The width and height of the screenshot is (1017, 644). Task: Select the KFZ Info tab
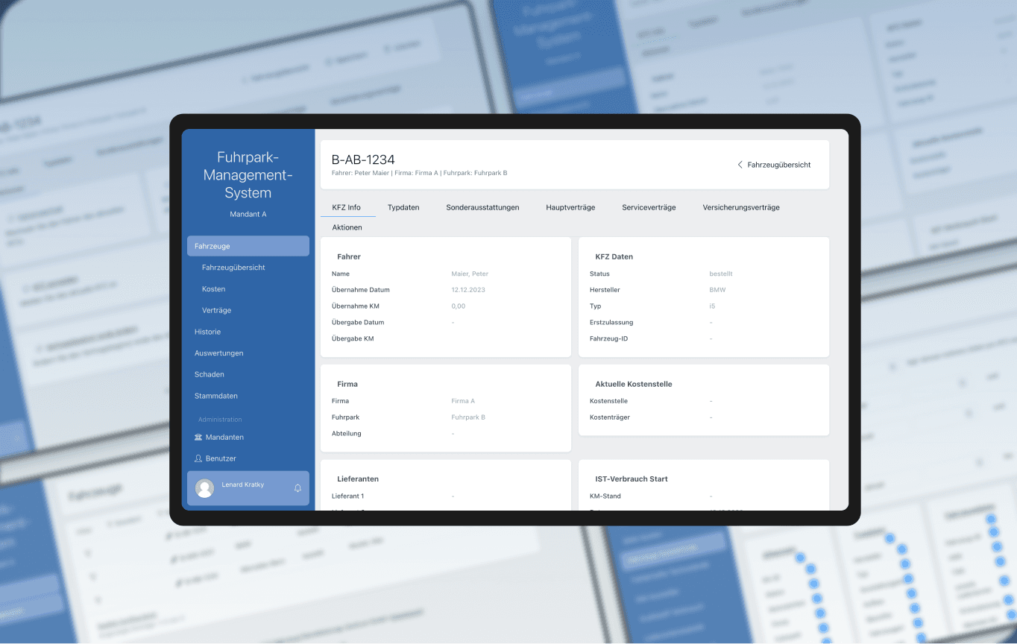click(x=347, y=207)
